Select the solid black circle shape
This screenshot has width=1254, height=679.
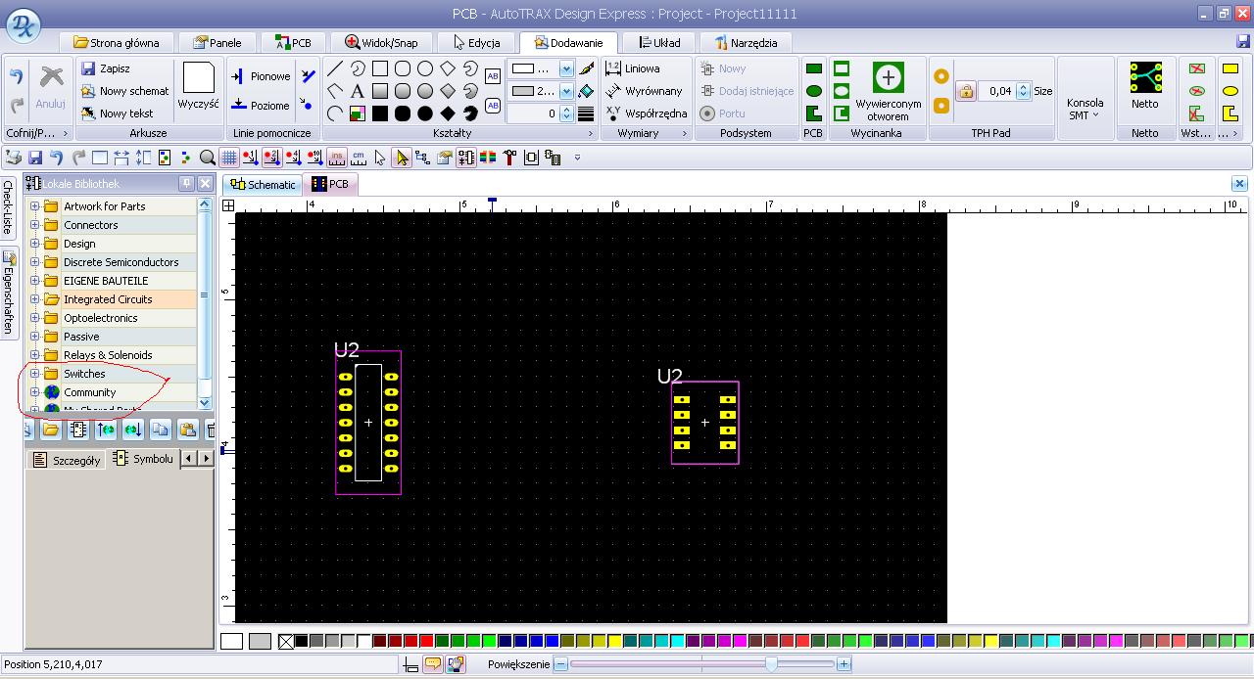425,113
